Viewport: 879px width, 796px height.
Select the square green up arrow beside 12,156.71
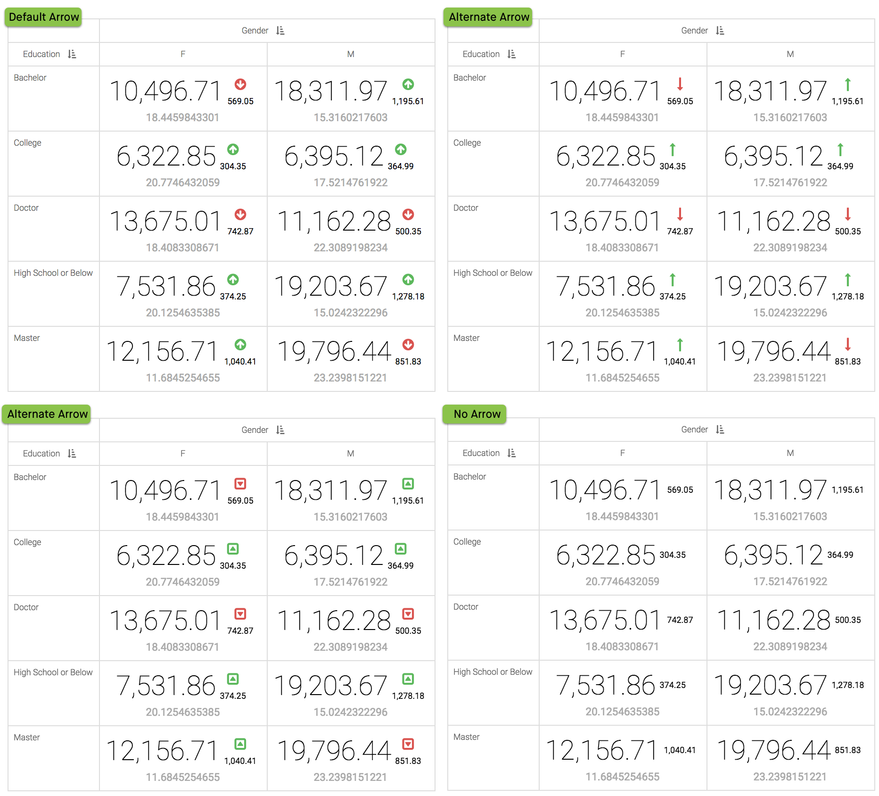[240, 744]
